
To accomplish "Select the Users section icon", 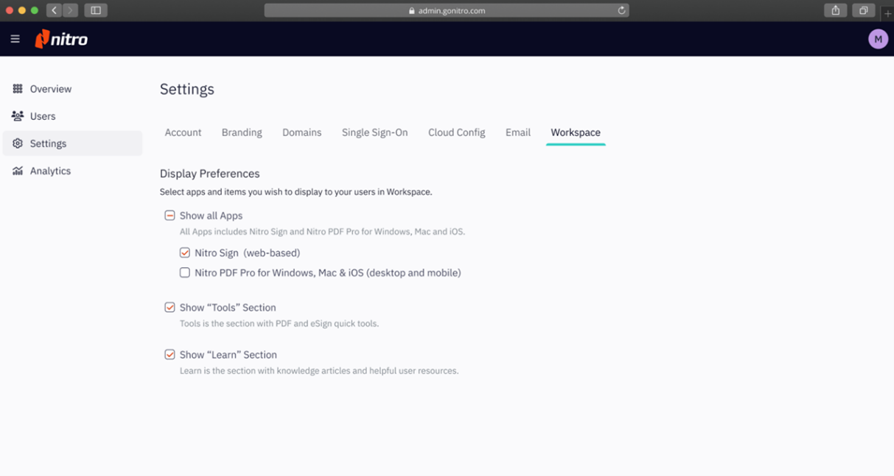I will point(17,116).
